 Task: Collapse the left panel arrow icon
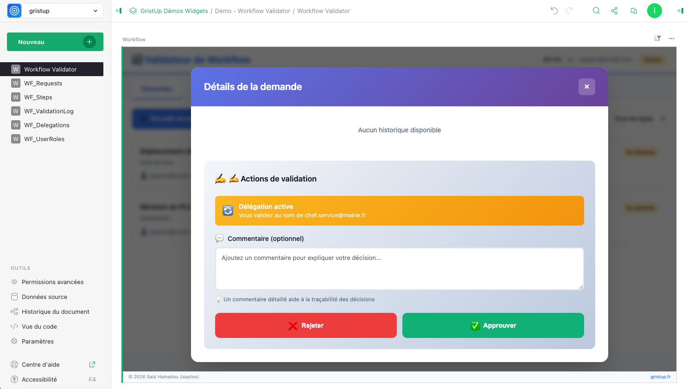(119, 11)
